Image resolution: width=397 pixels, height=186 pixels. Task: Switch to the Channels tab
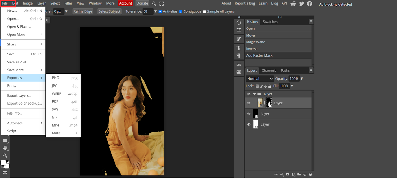point(269,71)
